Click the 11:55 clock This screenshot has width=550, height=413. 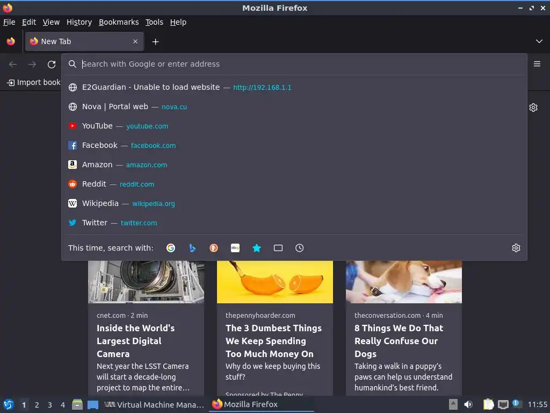[x=537, y=404]
